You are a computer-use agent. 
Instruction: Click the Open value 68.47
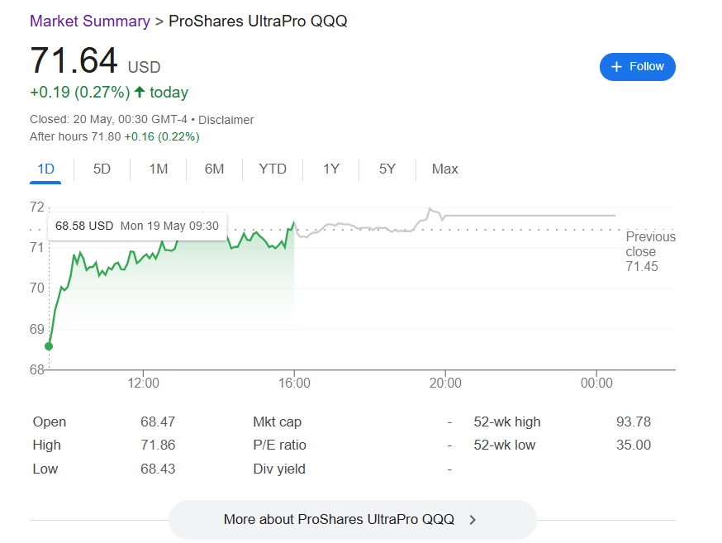[x=158, y=422]
